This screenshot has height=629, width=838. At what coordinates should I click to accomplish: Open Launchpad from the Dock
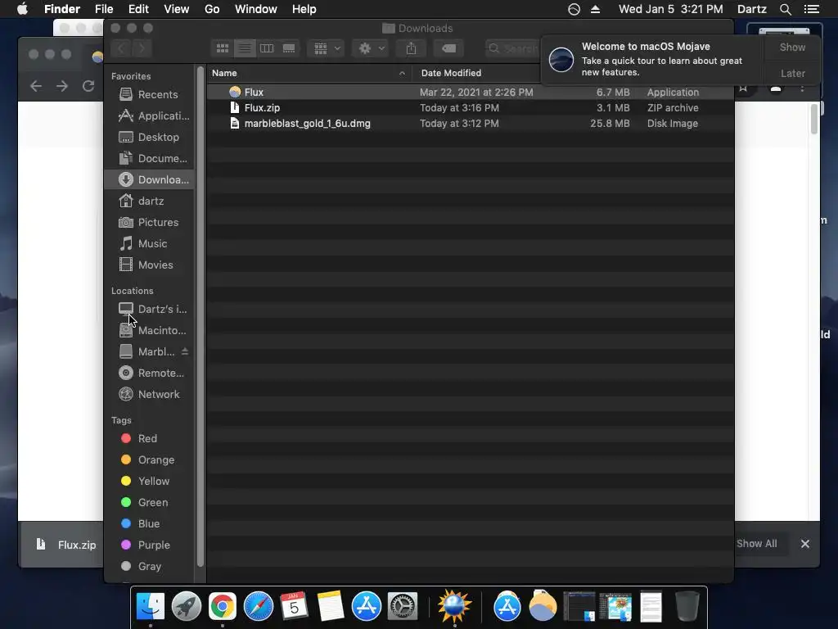[186, 607]
